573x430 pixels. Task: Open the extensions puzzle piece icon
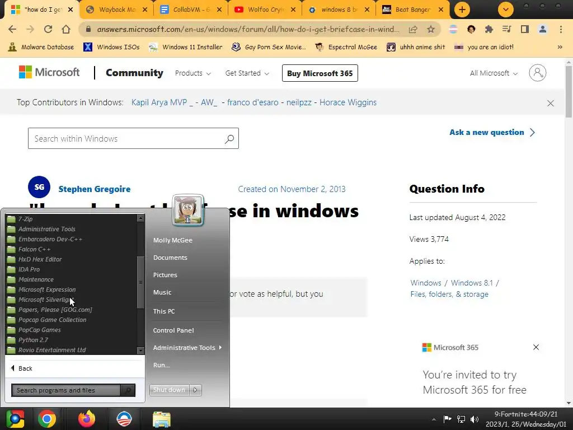coord(489,29)
